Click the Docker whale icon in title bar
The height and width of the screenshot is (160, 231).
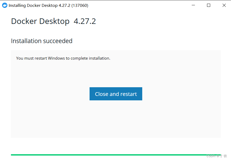point(5,5)
